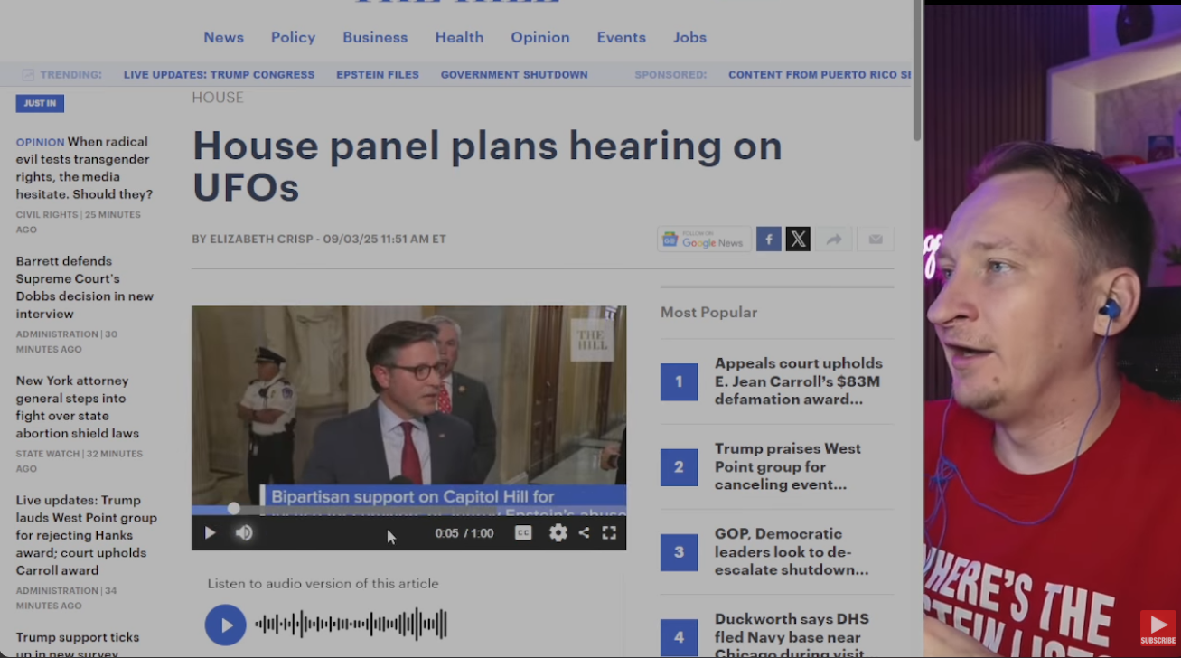Open video settings gear icon
This screenshot has width=1181, height=658.
[558, 533]
